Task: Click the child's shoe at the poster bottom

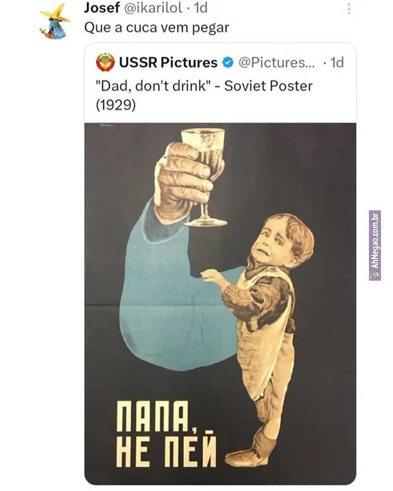Action: click(247, 456)
